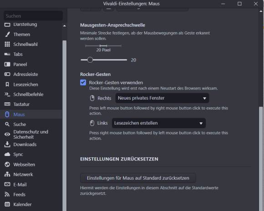The width and height of the screenshot is (264, 211).
Task: Select the Downloads settings category
Action: (31, 144)
